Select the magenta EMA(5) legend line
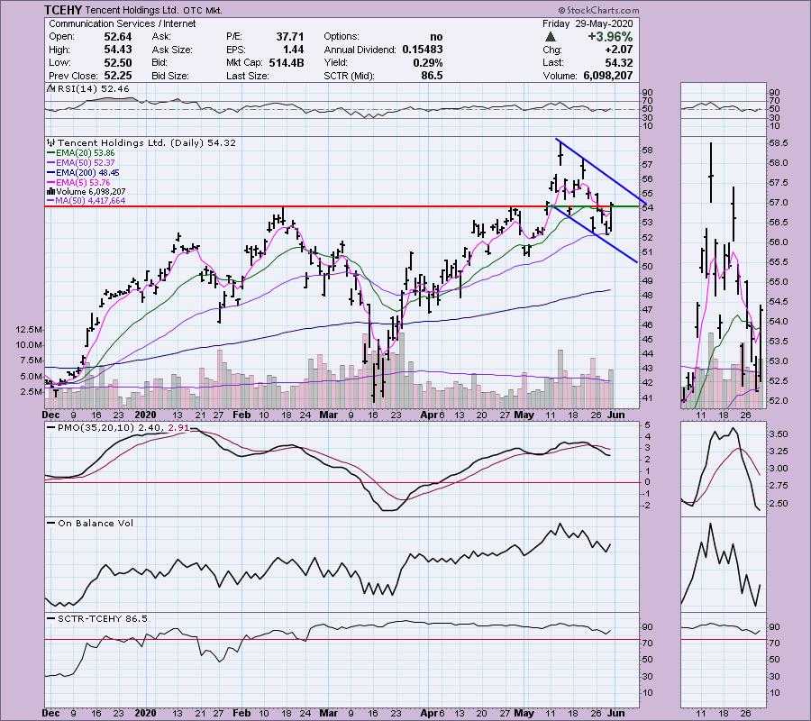This screenshot has height=721, width=811. coord(51,183)
